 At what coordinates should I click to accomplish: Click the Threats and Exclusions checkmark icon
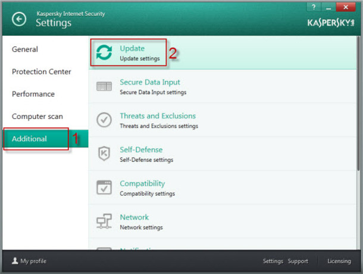[x=104, y=120]
